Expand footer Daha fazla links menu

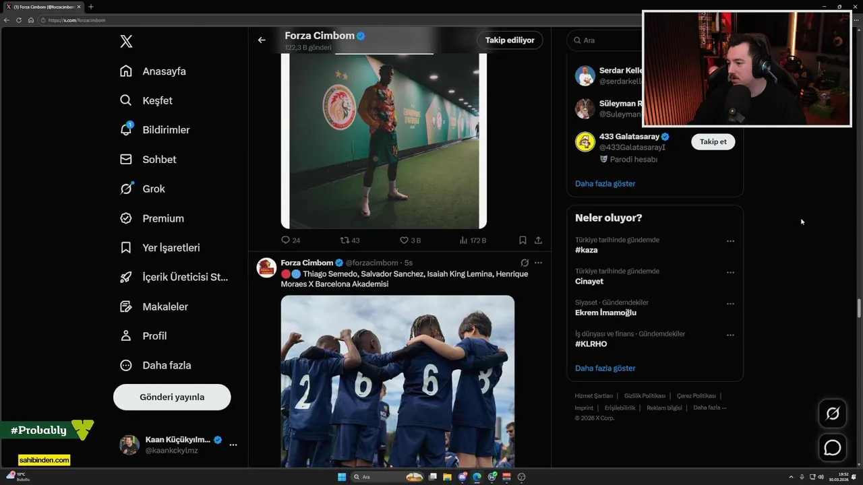709,408
